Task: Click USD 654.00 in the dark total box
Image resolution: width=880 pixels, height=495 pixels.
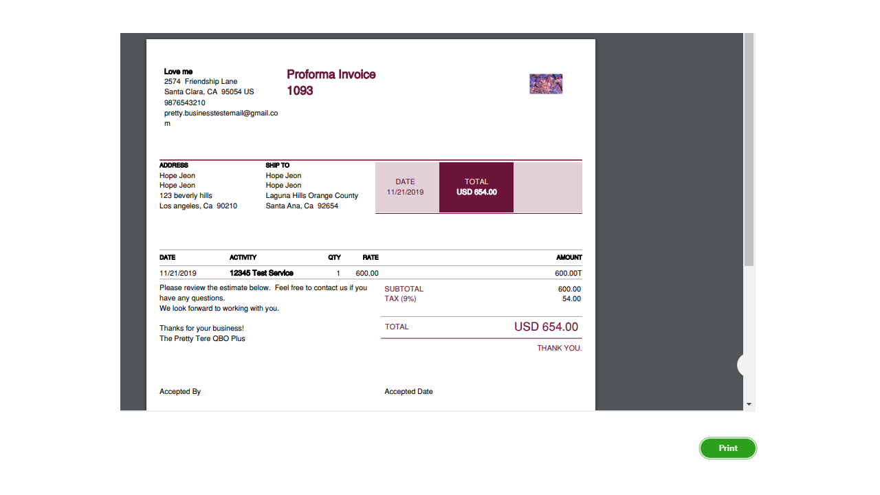Action: tap(476, 192)
